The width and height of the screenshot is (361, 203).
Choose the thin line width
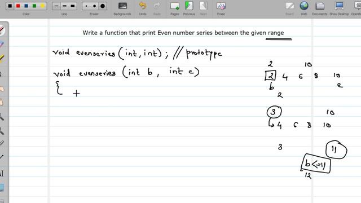pos(56,6)
